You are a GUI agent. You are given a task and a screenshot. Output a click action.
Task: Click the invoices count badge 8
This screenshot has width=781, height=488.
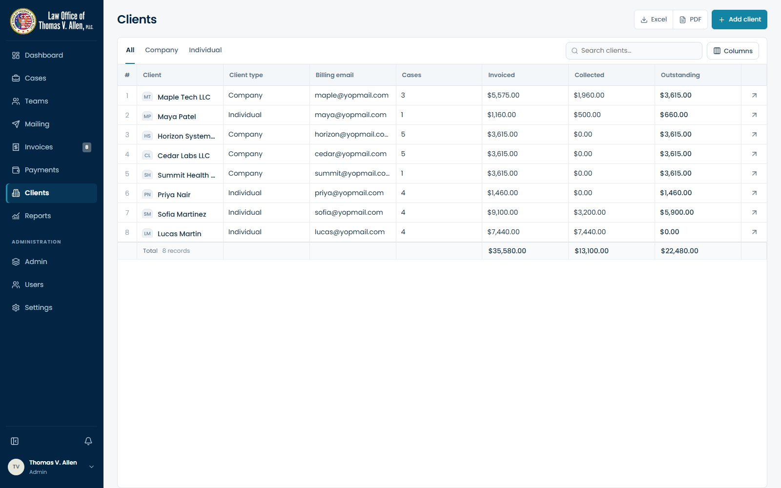pos(87,147)
